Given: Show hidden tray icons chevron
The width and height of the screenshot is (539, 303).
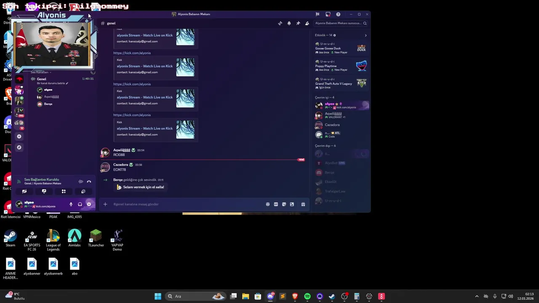Looking at the screenshot, I should pyautogui.click(x=477, y=296).
